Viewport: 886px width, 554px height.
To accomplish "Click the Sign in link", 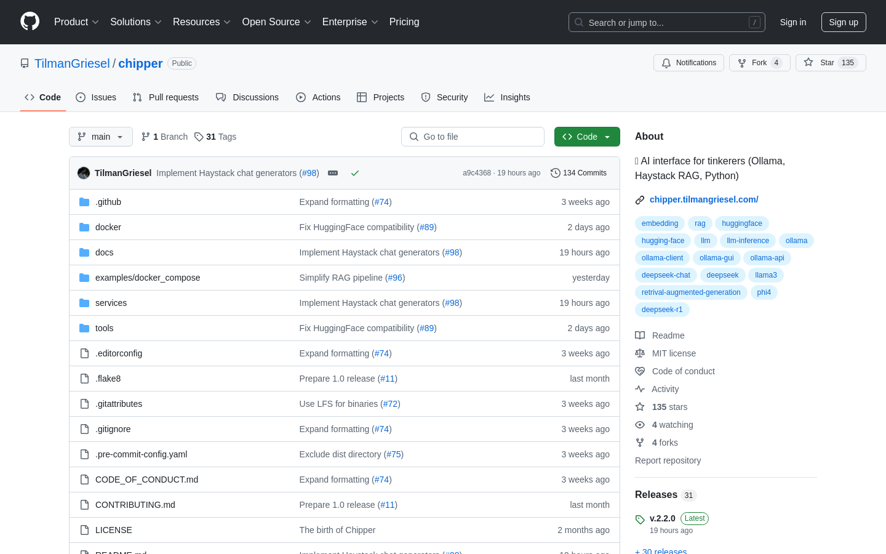I will coord(793,22).
